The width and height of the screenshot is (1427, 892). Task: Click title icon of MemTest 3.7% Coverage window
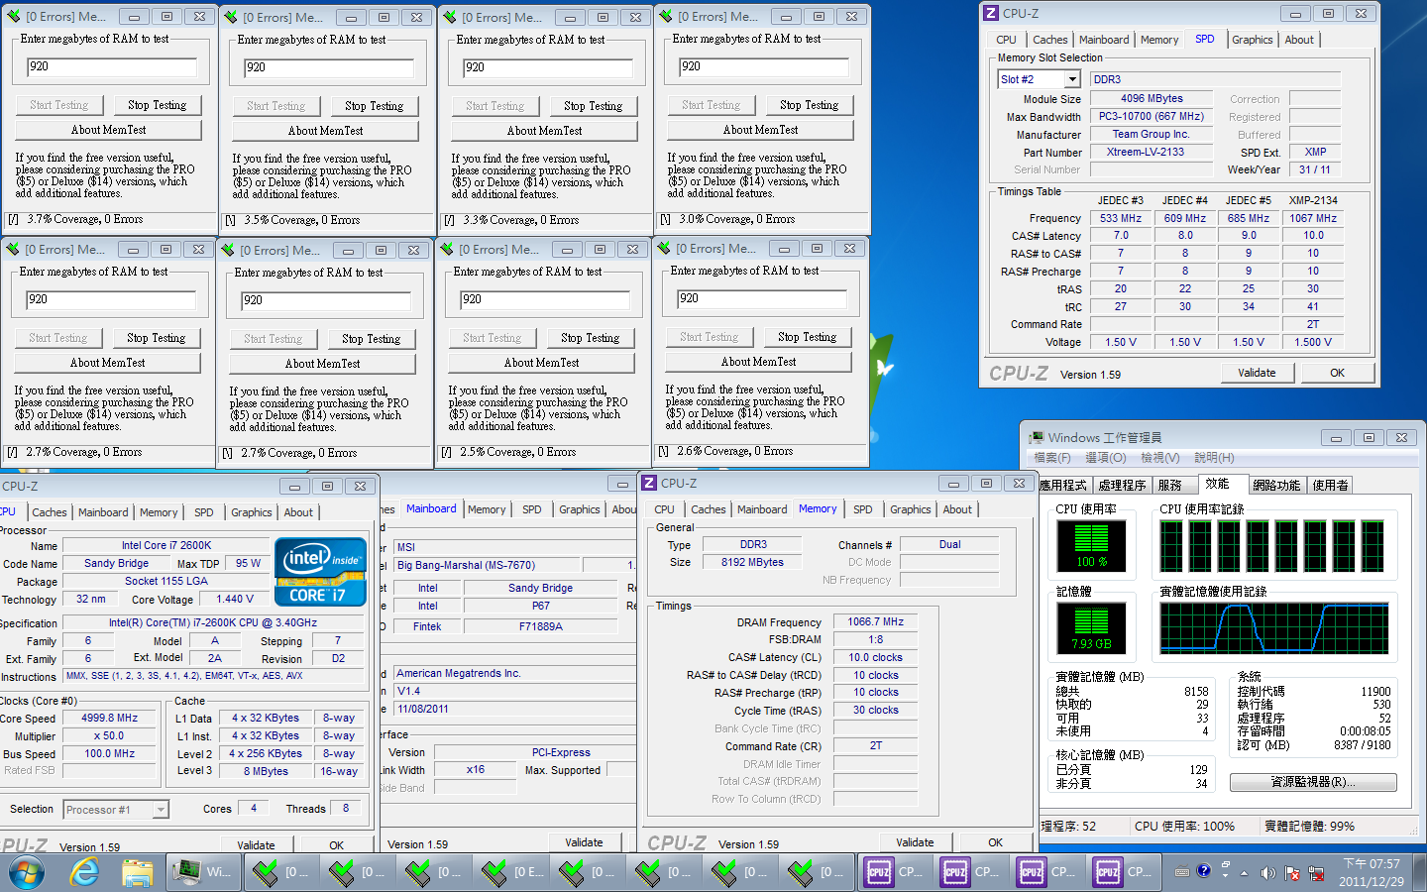[14, 16]
